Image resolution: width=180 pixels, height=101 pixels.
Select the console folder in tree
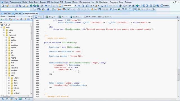click(x=14, y=48)
